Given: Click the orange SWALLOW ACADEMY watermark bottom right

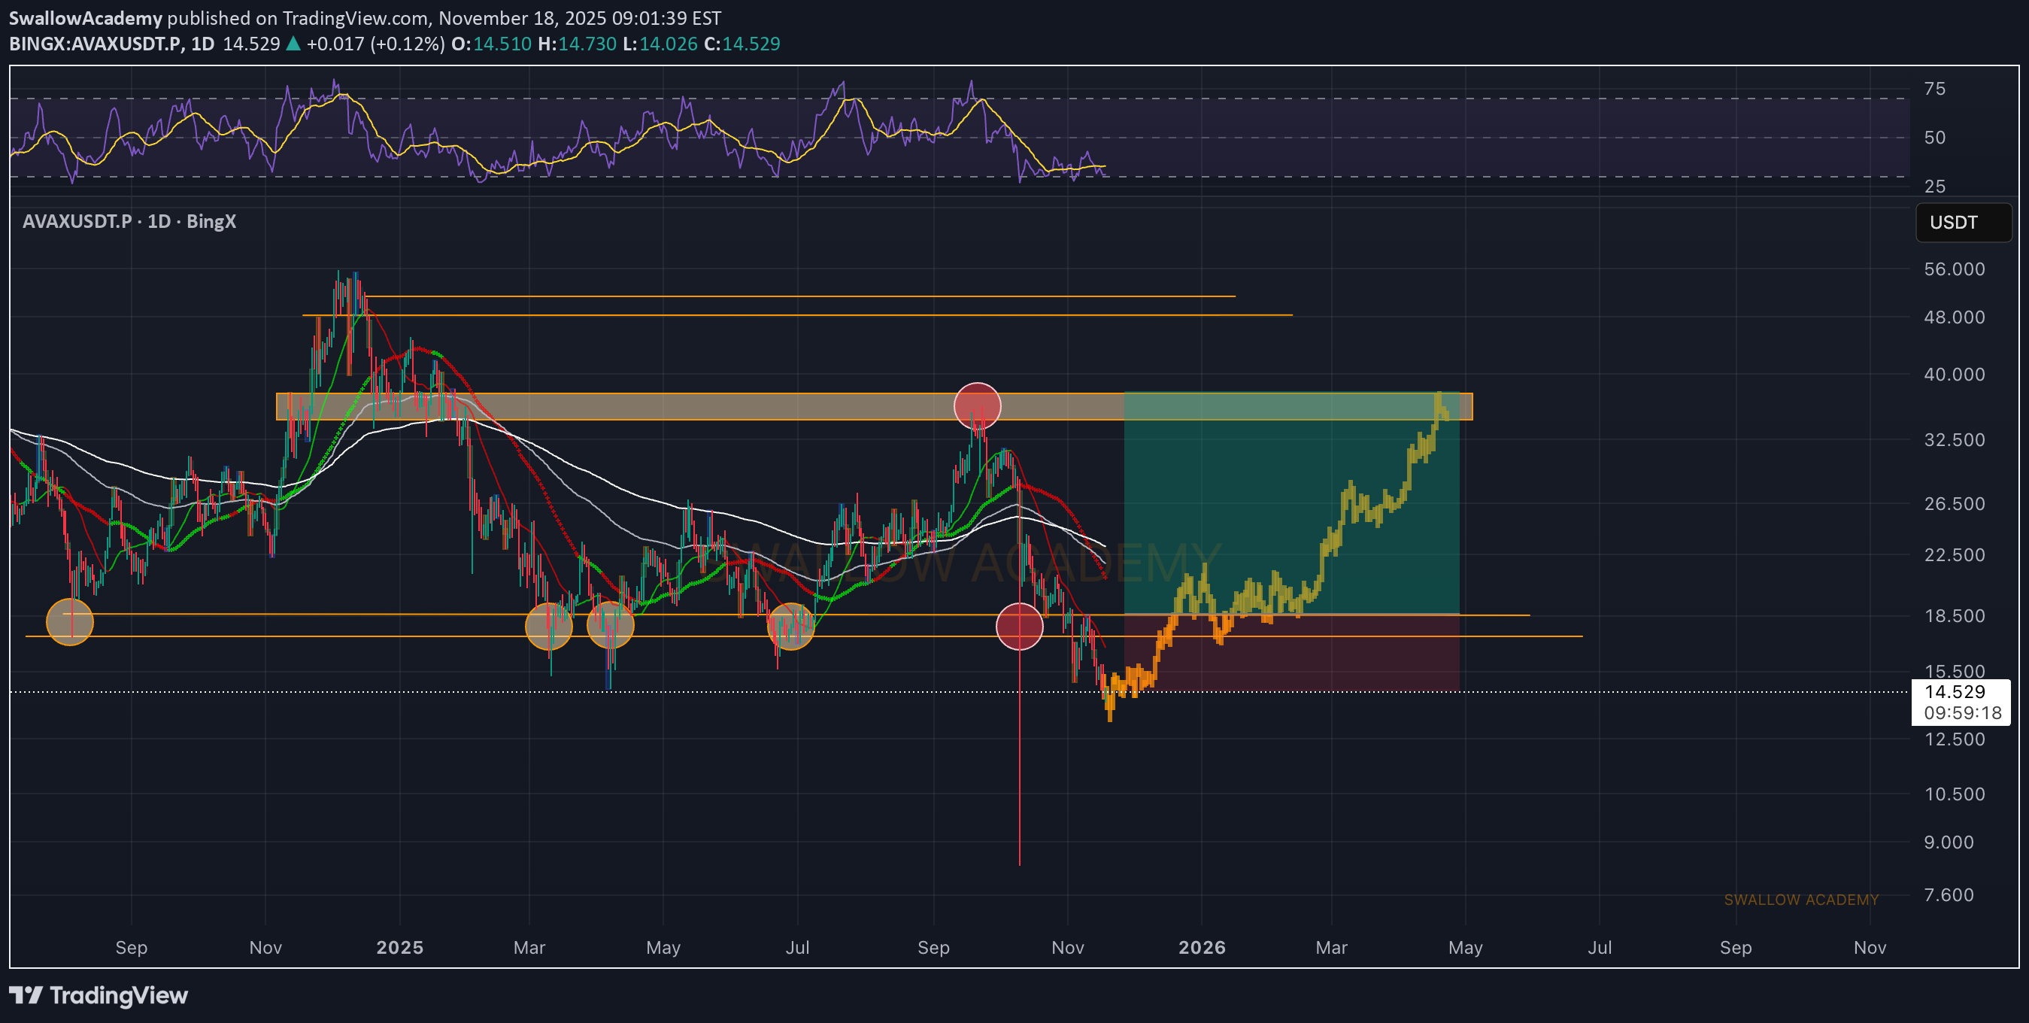Looking at the screenshot, I should pos(1800,900).
